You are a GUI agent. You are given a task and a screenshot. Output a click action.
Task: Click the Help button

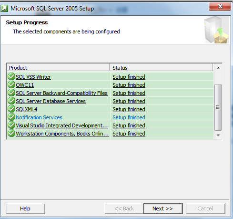click(25, 209)
